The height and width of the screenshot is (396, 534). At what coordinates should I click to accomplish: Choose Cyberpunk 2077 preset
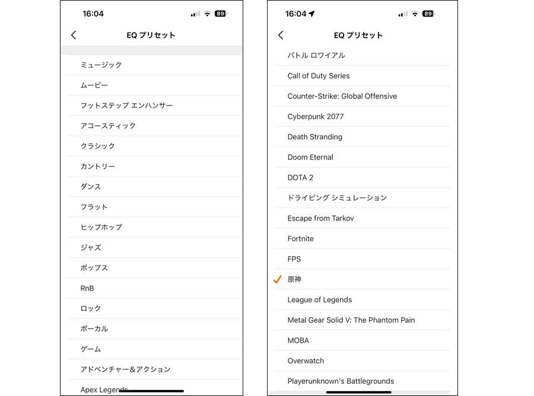click(363, 116)
